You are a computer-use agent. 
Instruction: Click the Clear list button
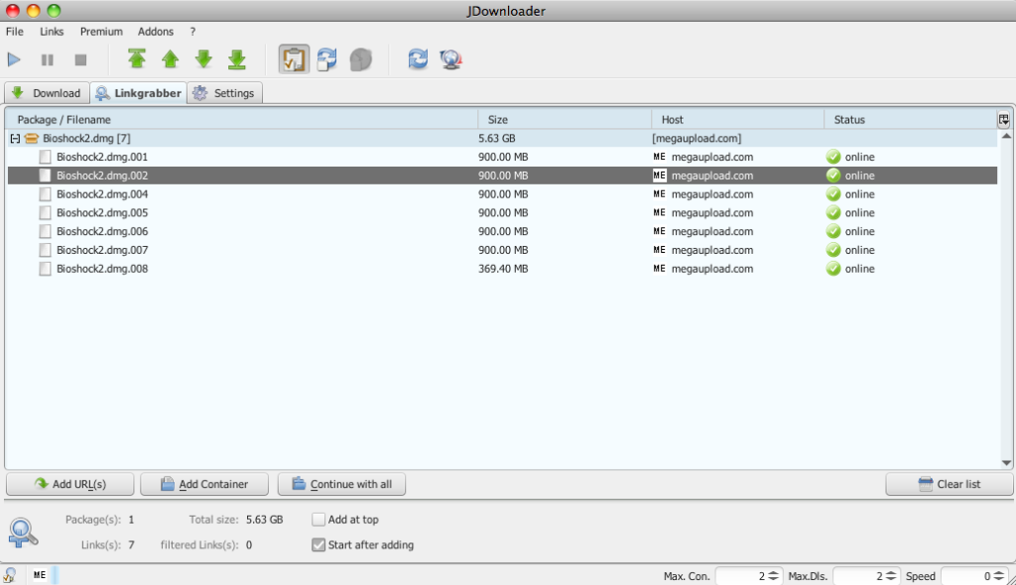[950, 484]
